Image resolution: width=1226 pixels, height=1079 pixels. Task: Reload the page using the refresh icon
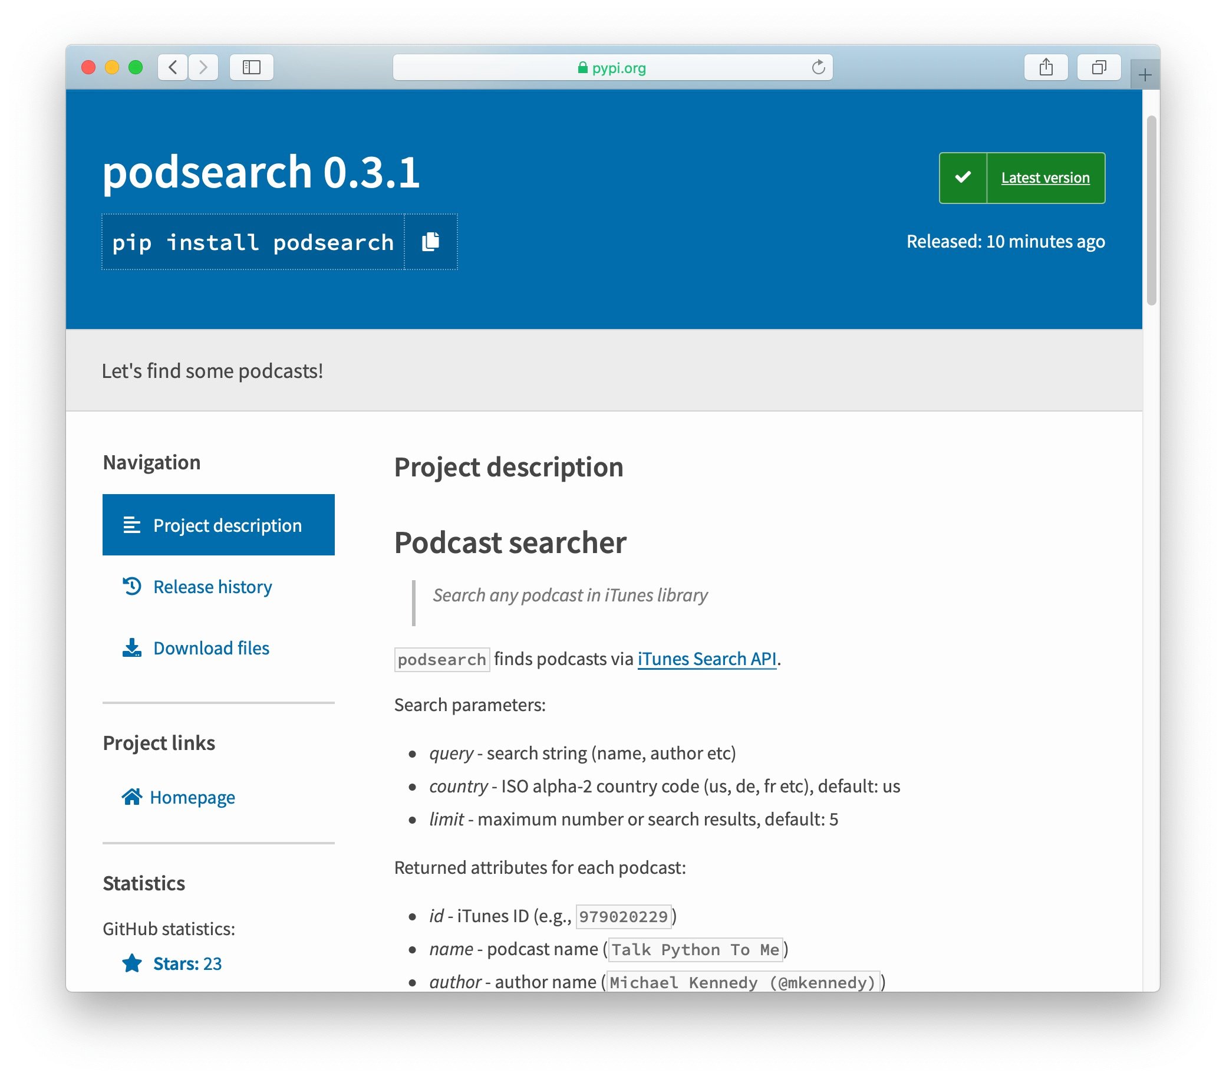click(818, 67)
